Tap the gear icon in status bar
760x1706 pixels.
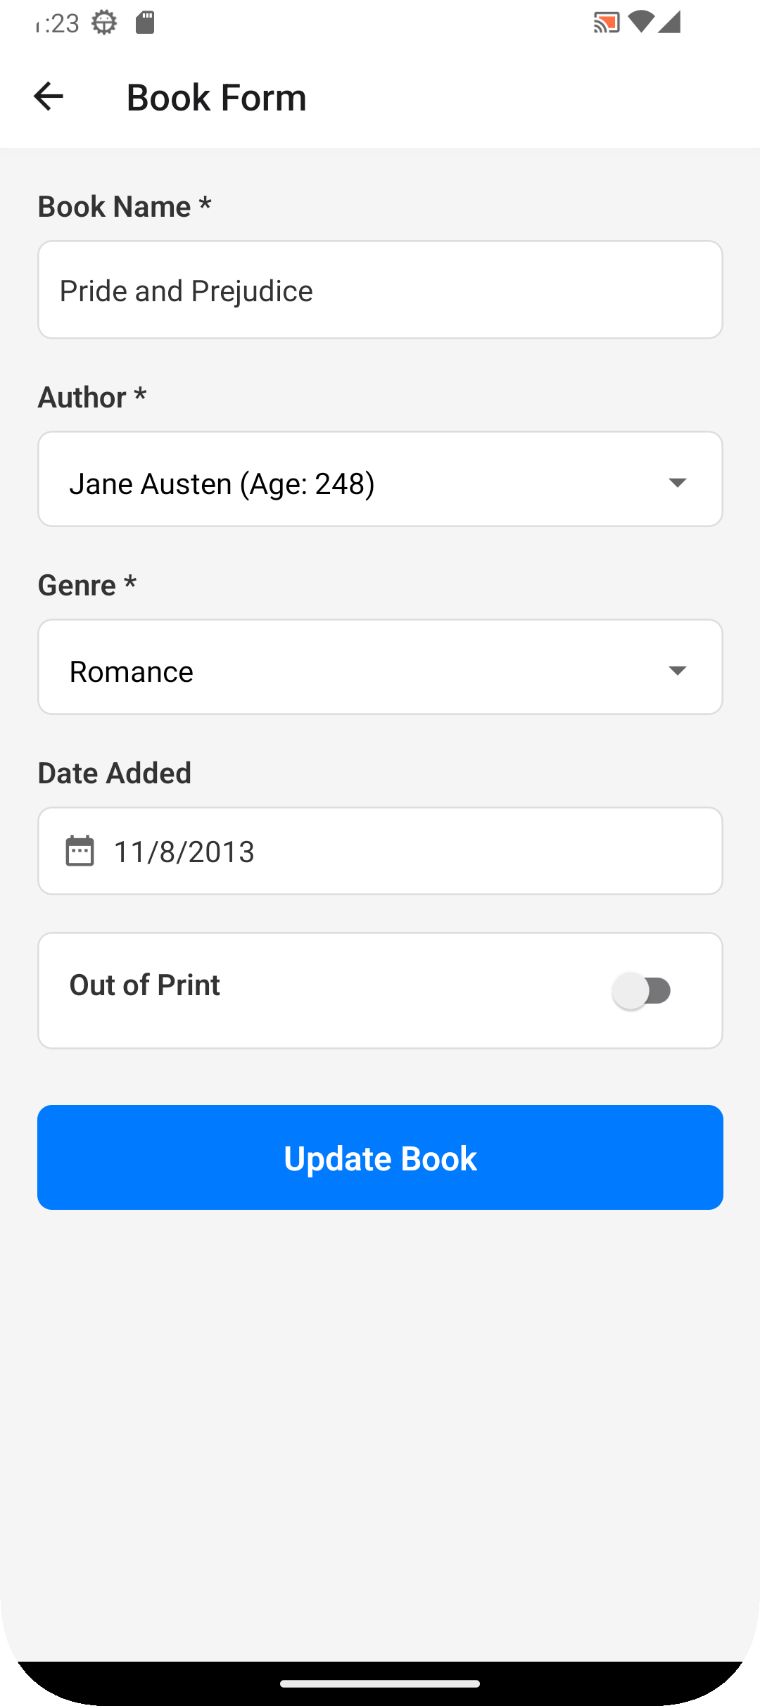point(104,23)
